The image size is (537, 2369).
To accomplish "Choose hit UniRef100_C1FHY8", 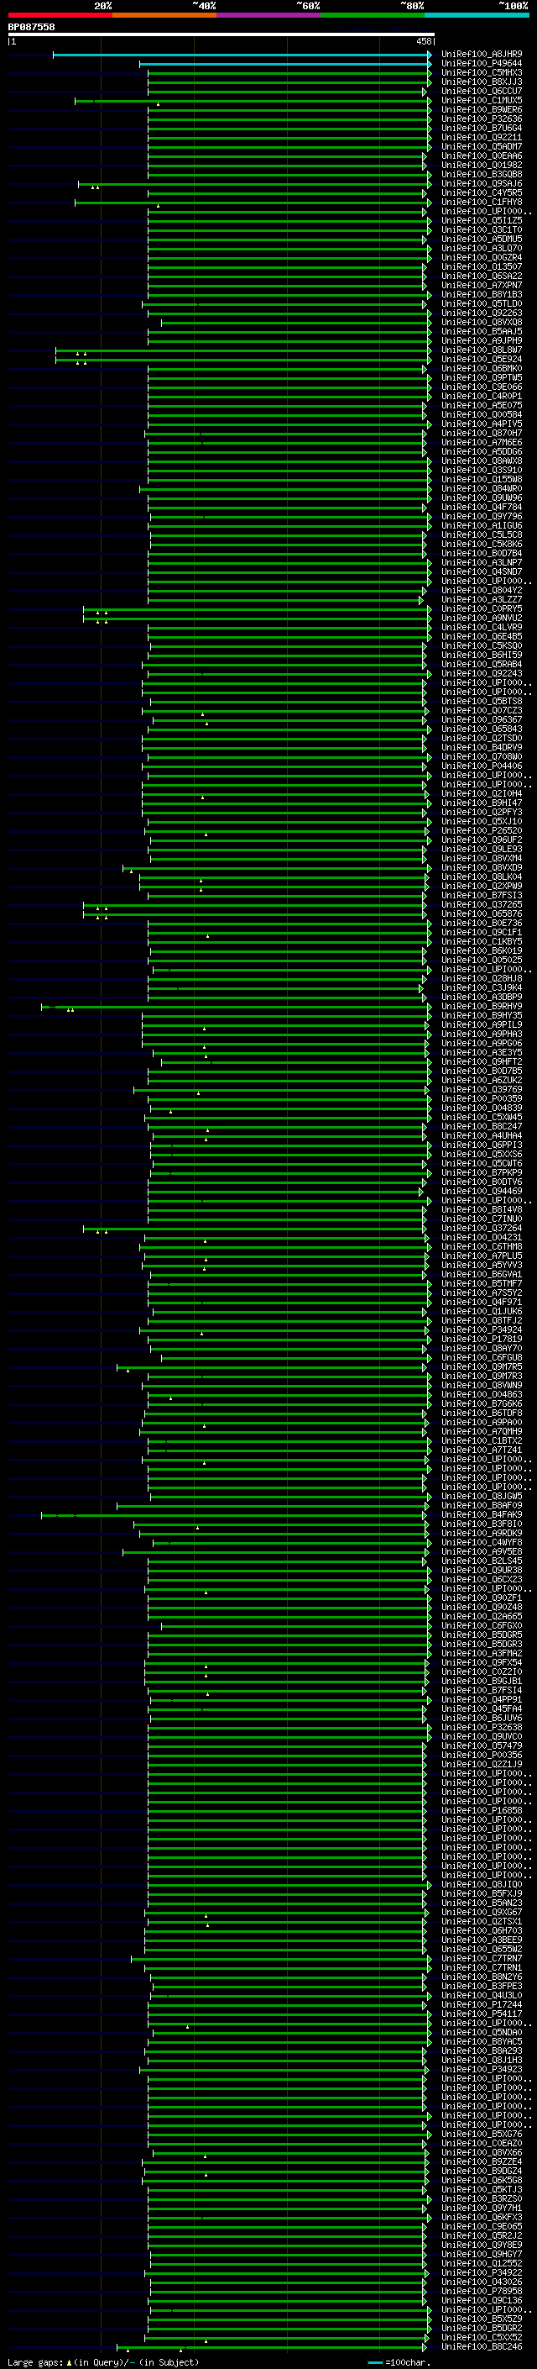I will [x=482, y=203].
